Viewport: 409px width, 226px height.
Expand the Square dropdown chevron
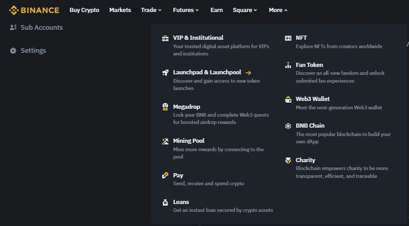255,10
